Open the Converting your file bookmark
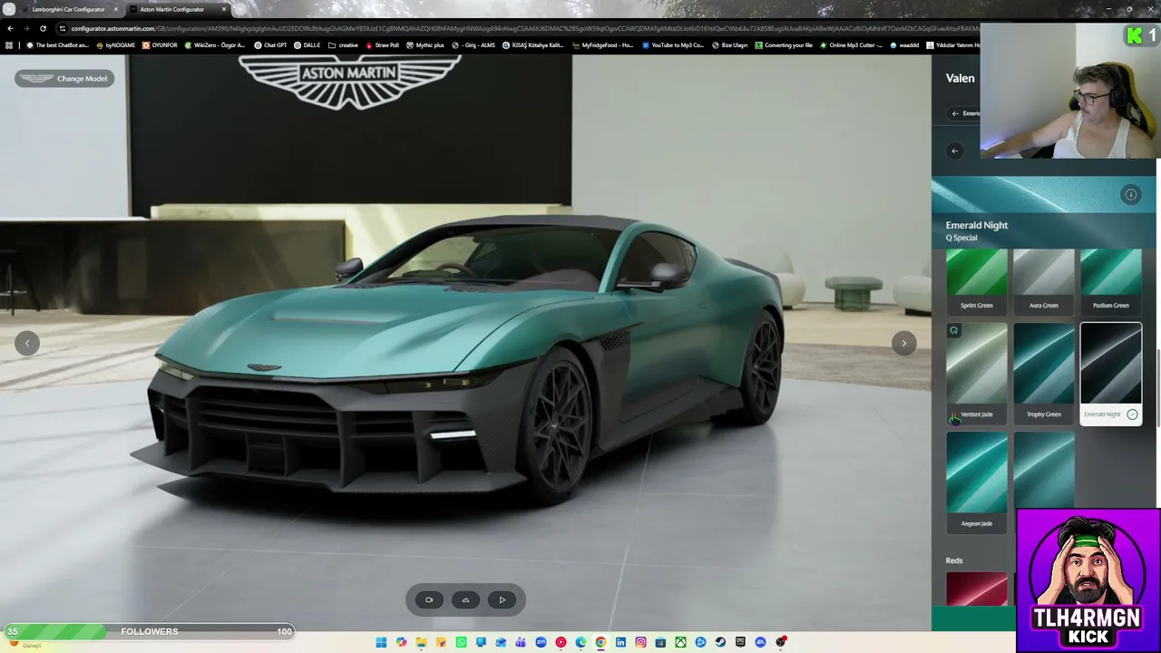Screen dimensions: 1161x653 (784, 45)
